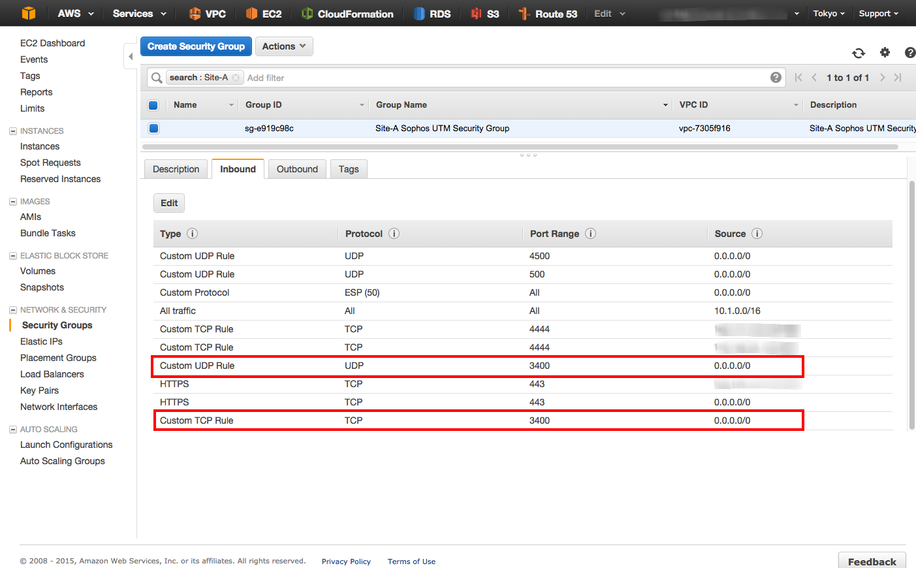
Task: Open the S3 service shortcut icon
Action: pyautogui.click(x=477, y=13)
